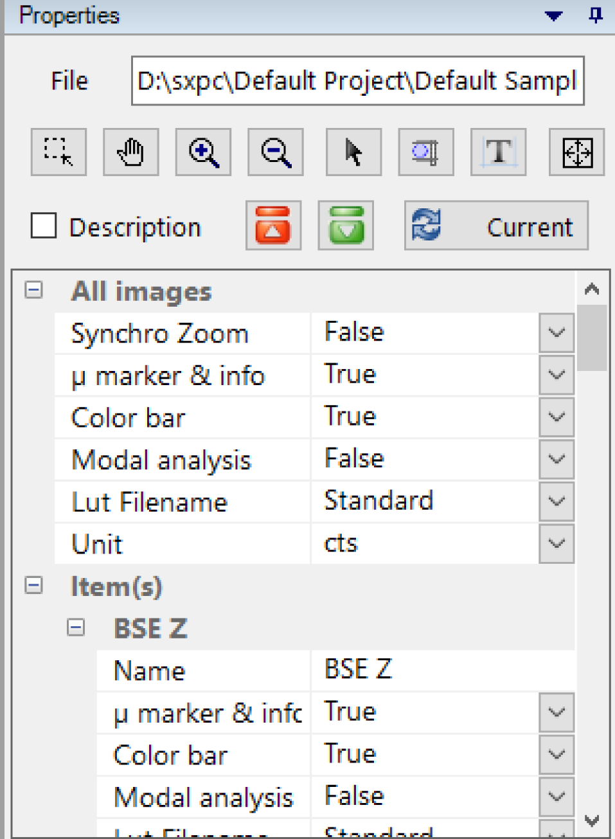Activate the pan hand tool

pyautogui.click(x=131, y=152)
